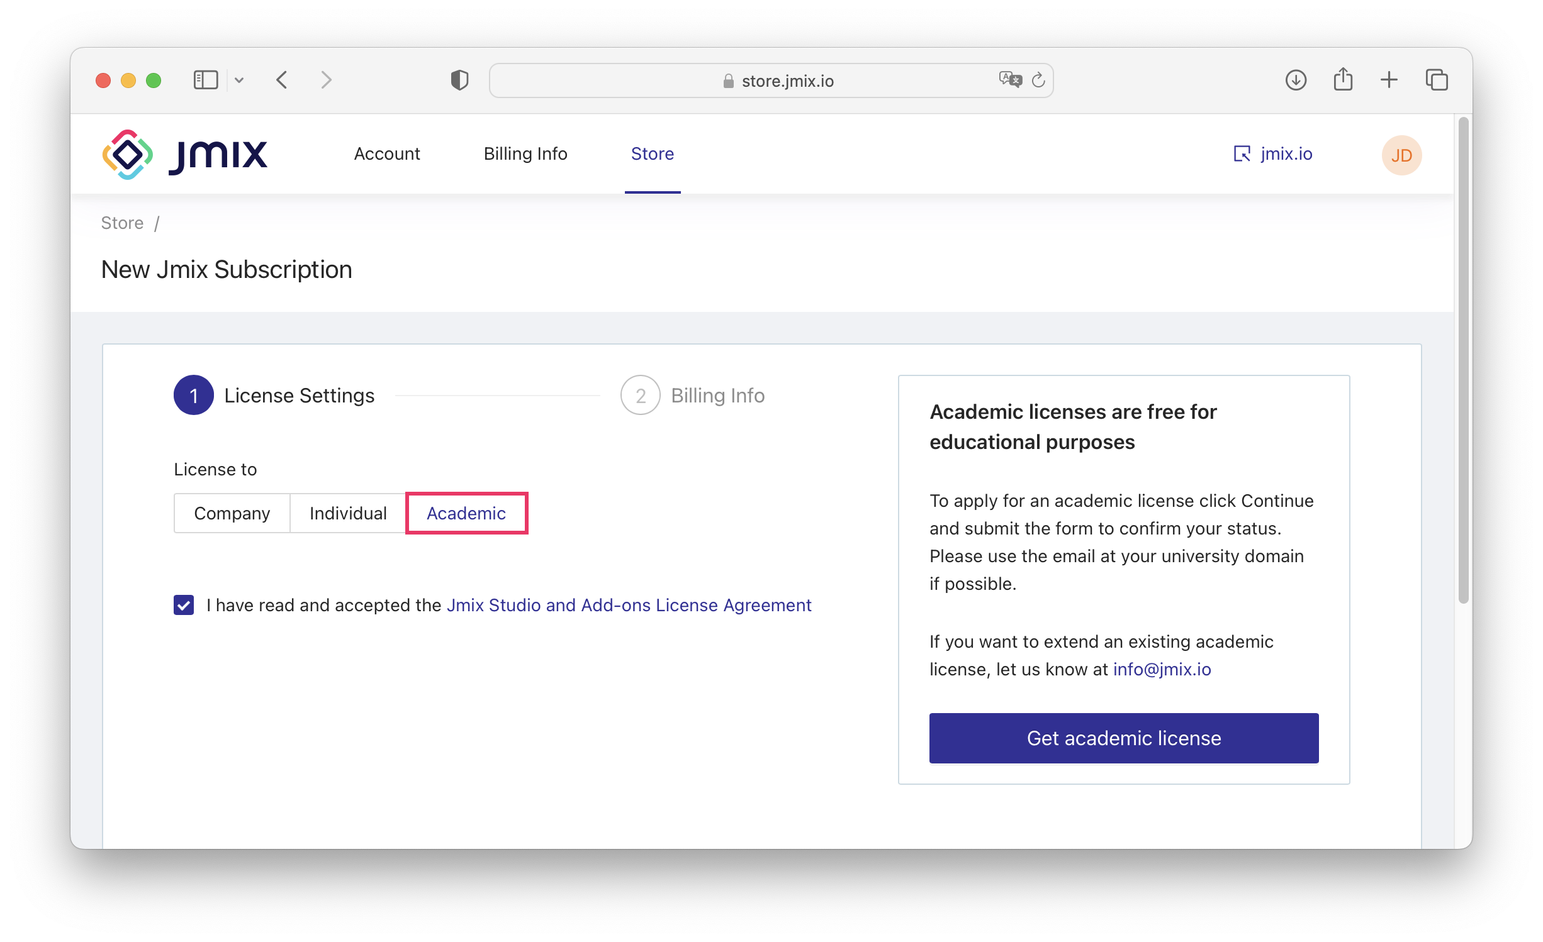Viewport: 1543px width, 942px height.
Task: Click the JD profile avatar
Action: click(x=1402, y=155)
